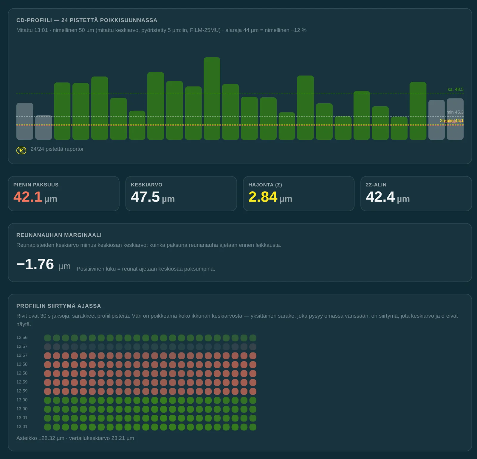Screen dimensions: 477x459
Task: Select the rightmost grey edge bar
Action: [x=455, y=119]
